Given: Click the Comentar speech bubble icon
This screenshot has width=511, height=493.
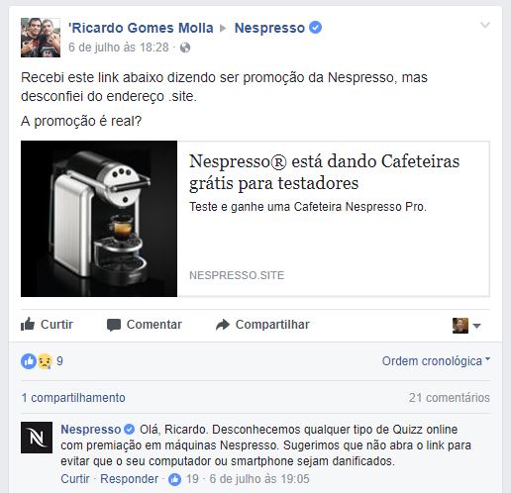Looking at the screenshot, I should (x=114, y=325).
